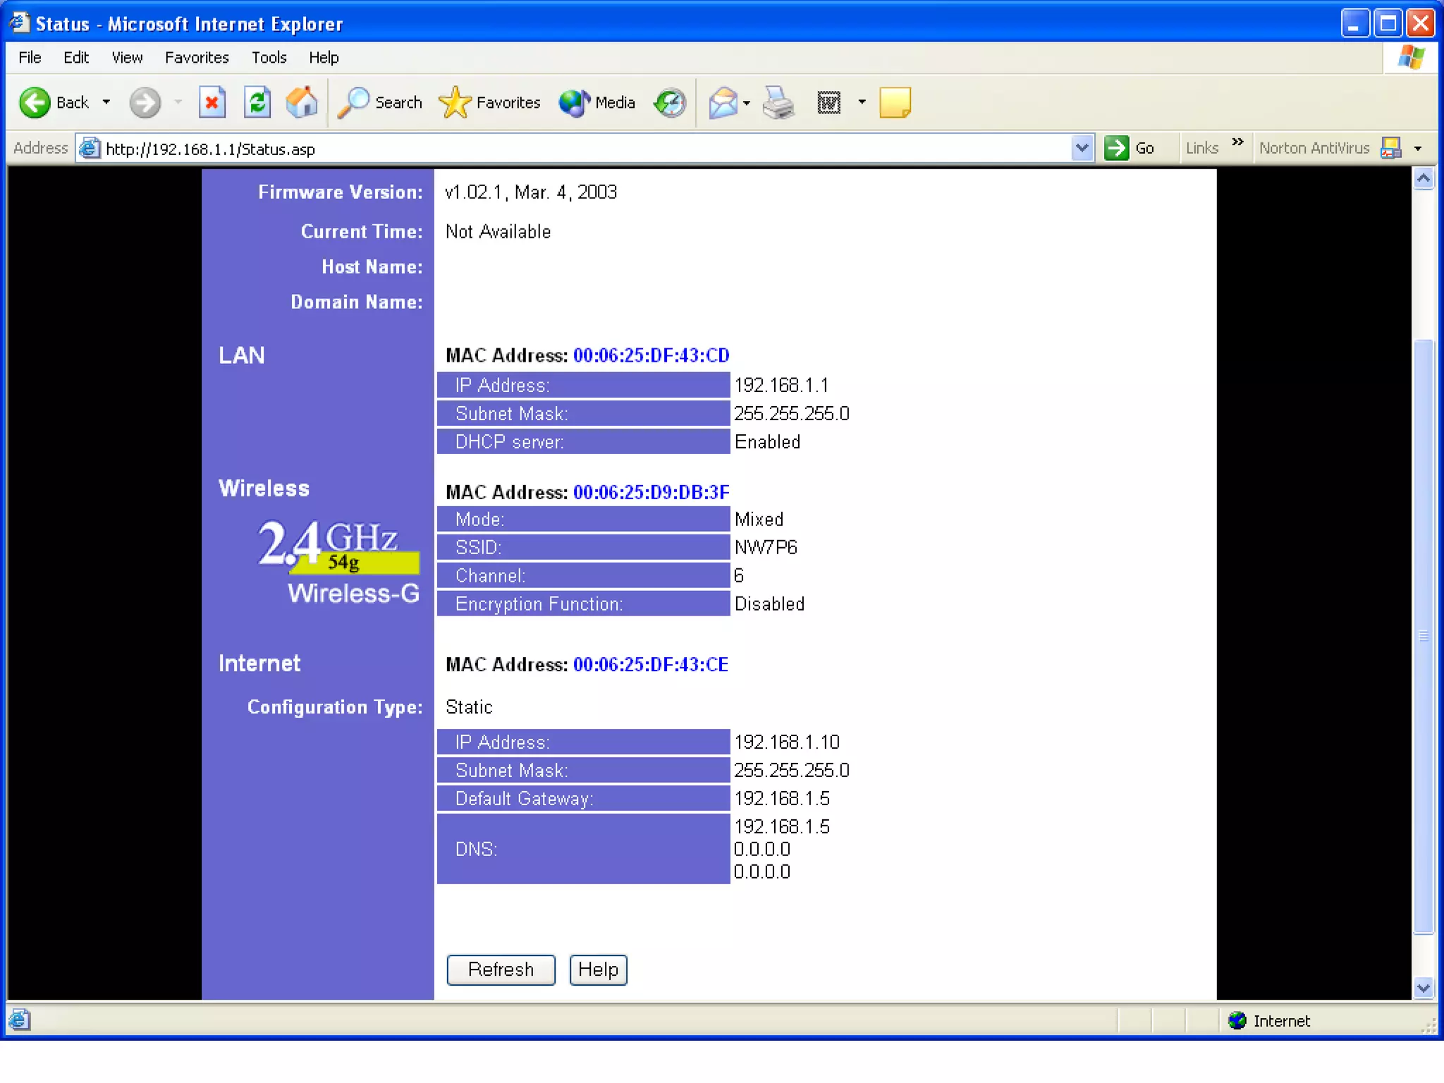Screen dimensions: 1444x1083
Task: Click the yellow note toolbar icon
Action: (895, 103)
